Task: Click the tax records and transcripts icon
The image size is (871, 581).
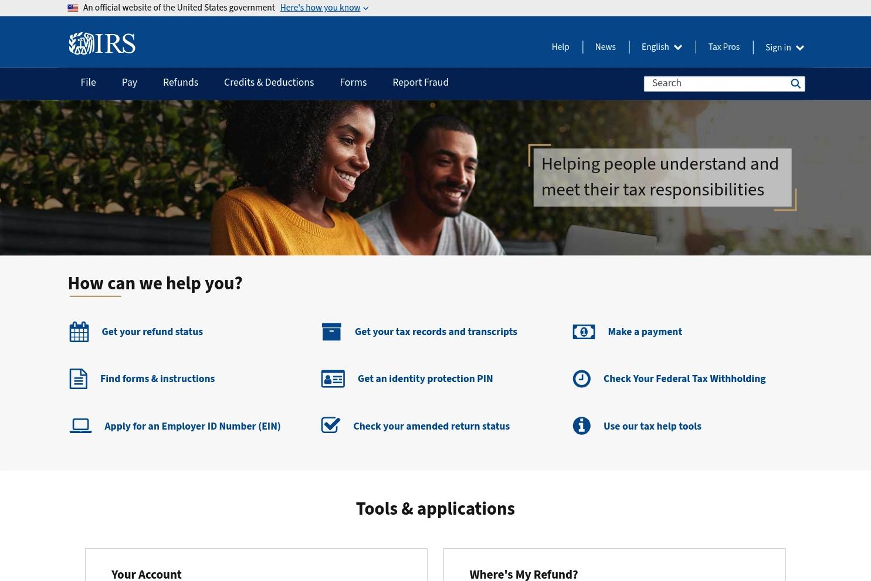Action: point(331,332)
